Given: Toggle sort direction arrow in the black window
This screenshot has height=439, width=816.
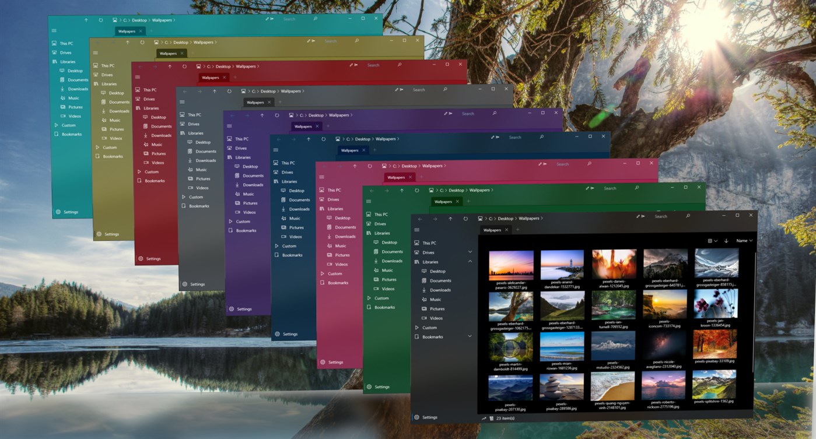Looking at the screenshot, I should coord(726,241).
